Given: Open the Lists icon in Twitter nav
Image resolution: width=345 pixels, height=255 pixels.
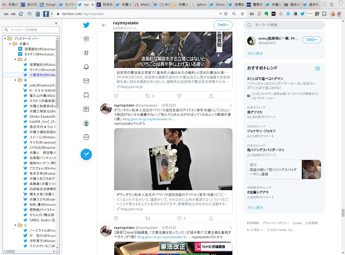Looking at the screenshot, I should coord(86,109).
